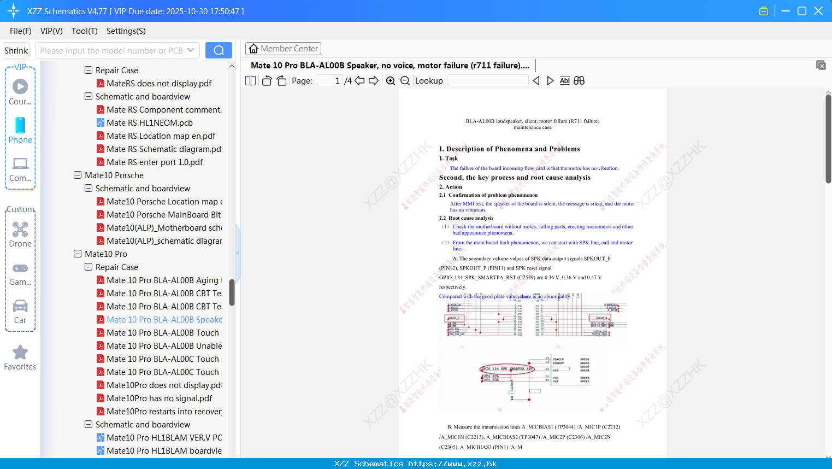
Task: Click the tree scrollbar up arrow
Action: point(232,66)
